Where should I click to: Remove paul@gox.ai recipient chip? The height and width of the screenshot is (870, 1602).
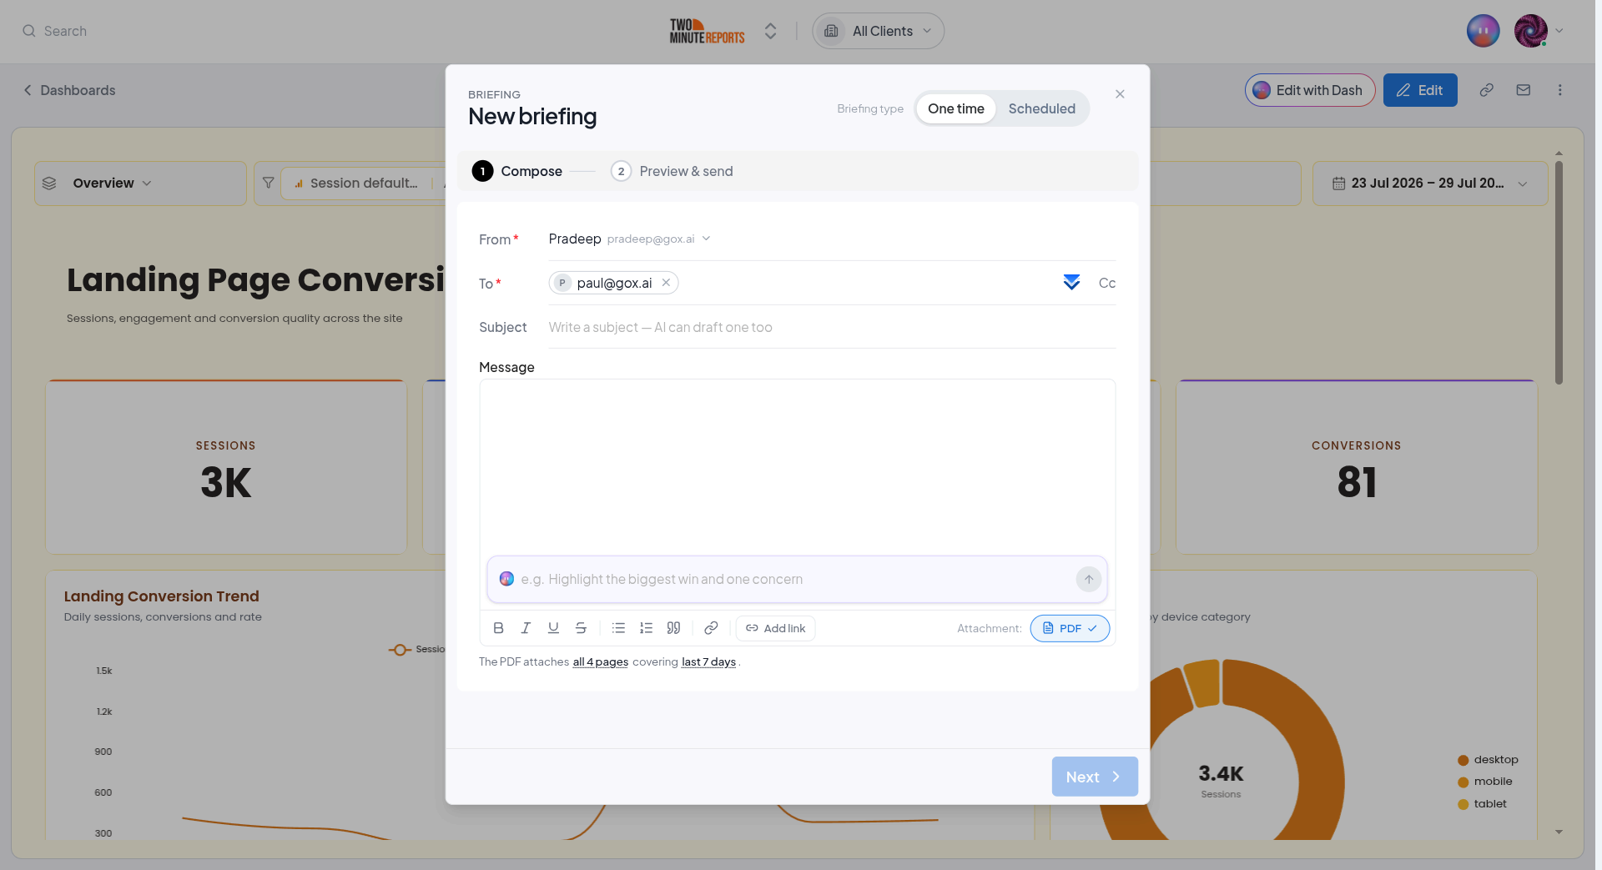666,283
